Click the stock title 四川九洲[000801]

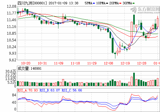(x=32, y=3)
